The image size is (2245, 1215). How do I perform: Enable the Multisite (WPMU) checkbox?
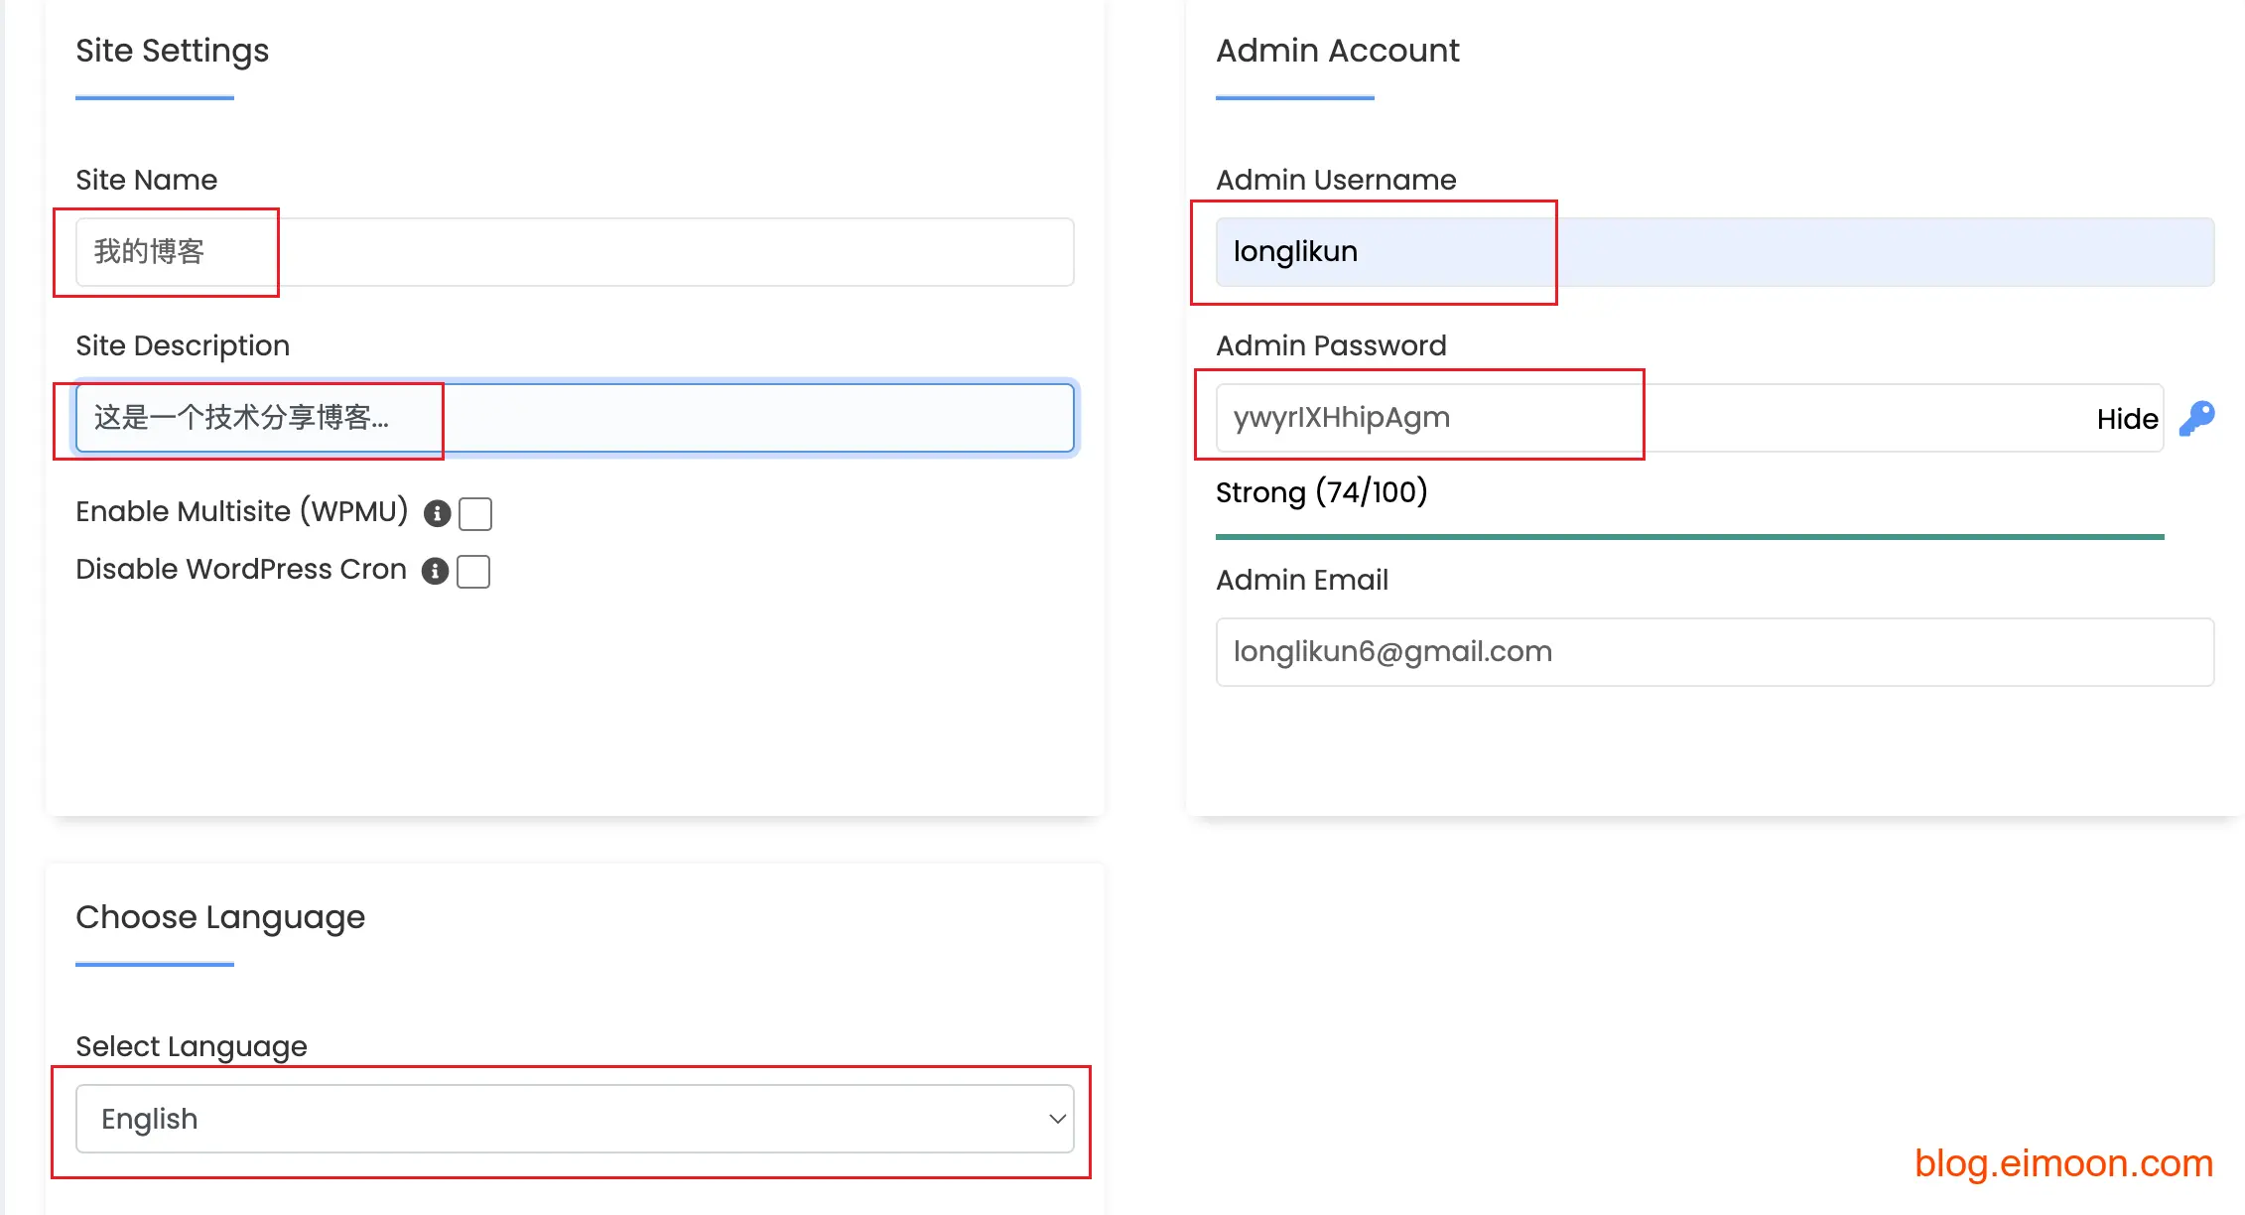pyautogui.click(x=475, y=514)
